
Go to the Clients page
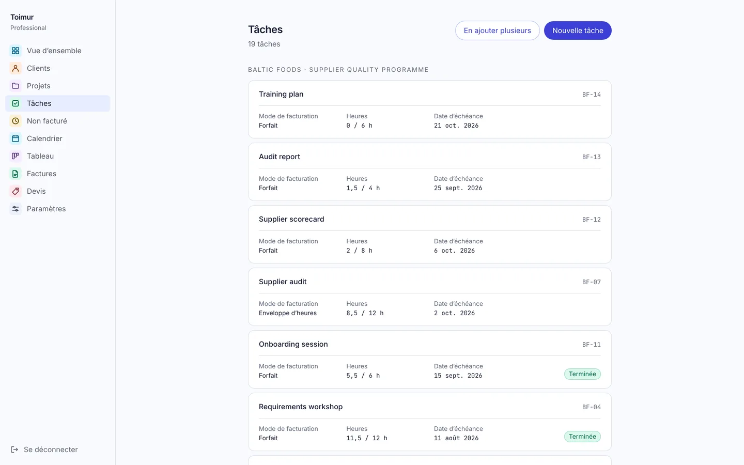[58, 68]
